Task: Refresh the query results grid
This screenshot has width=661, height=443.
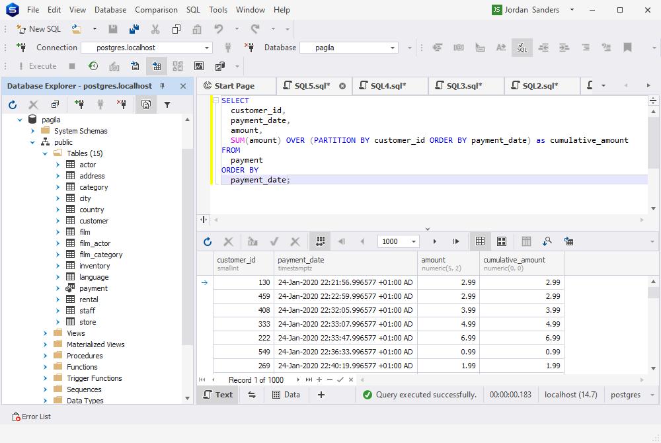Action: pos(208,241)
